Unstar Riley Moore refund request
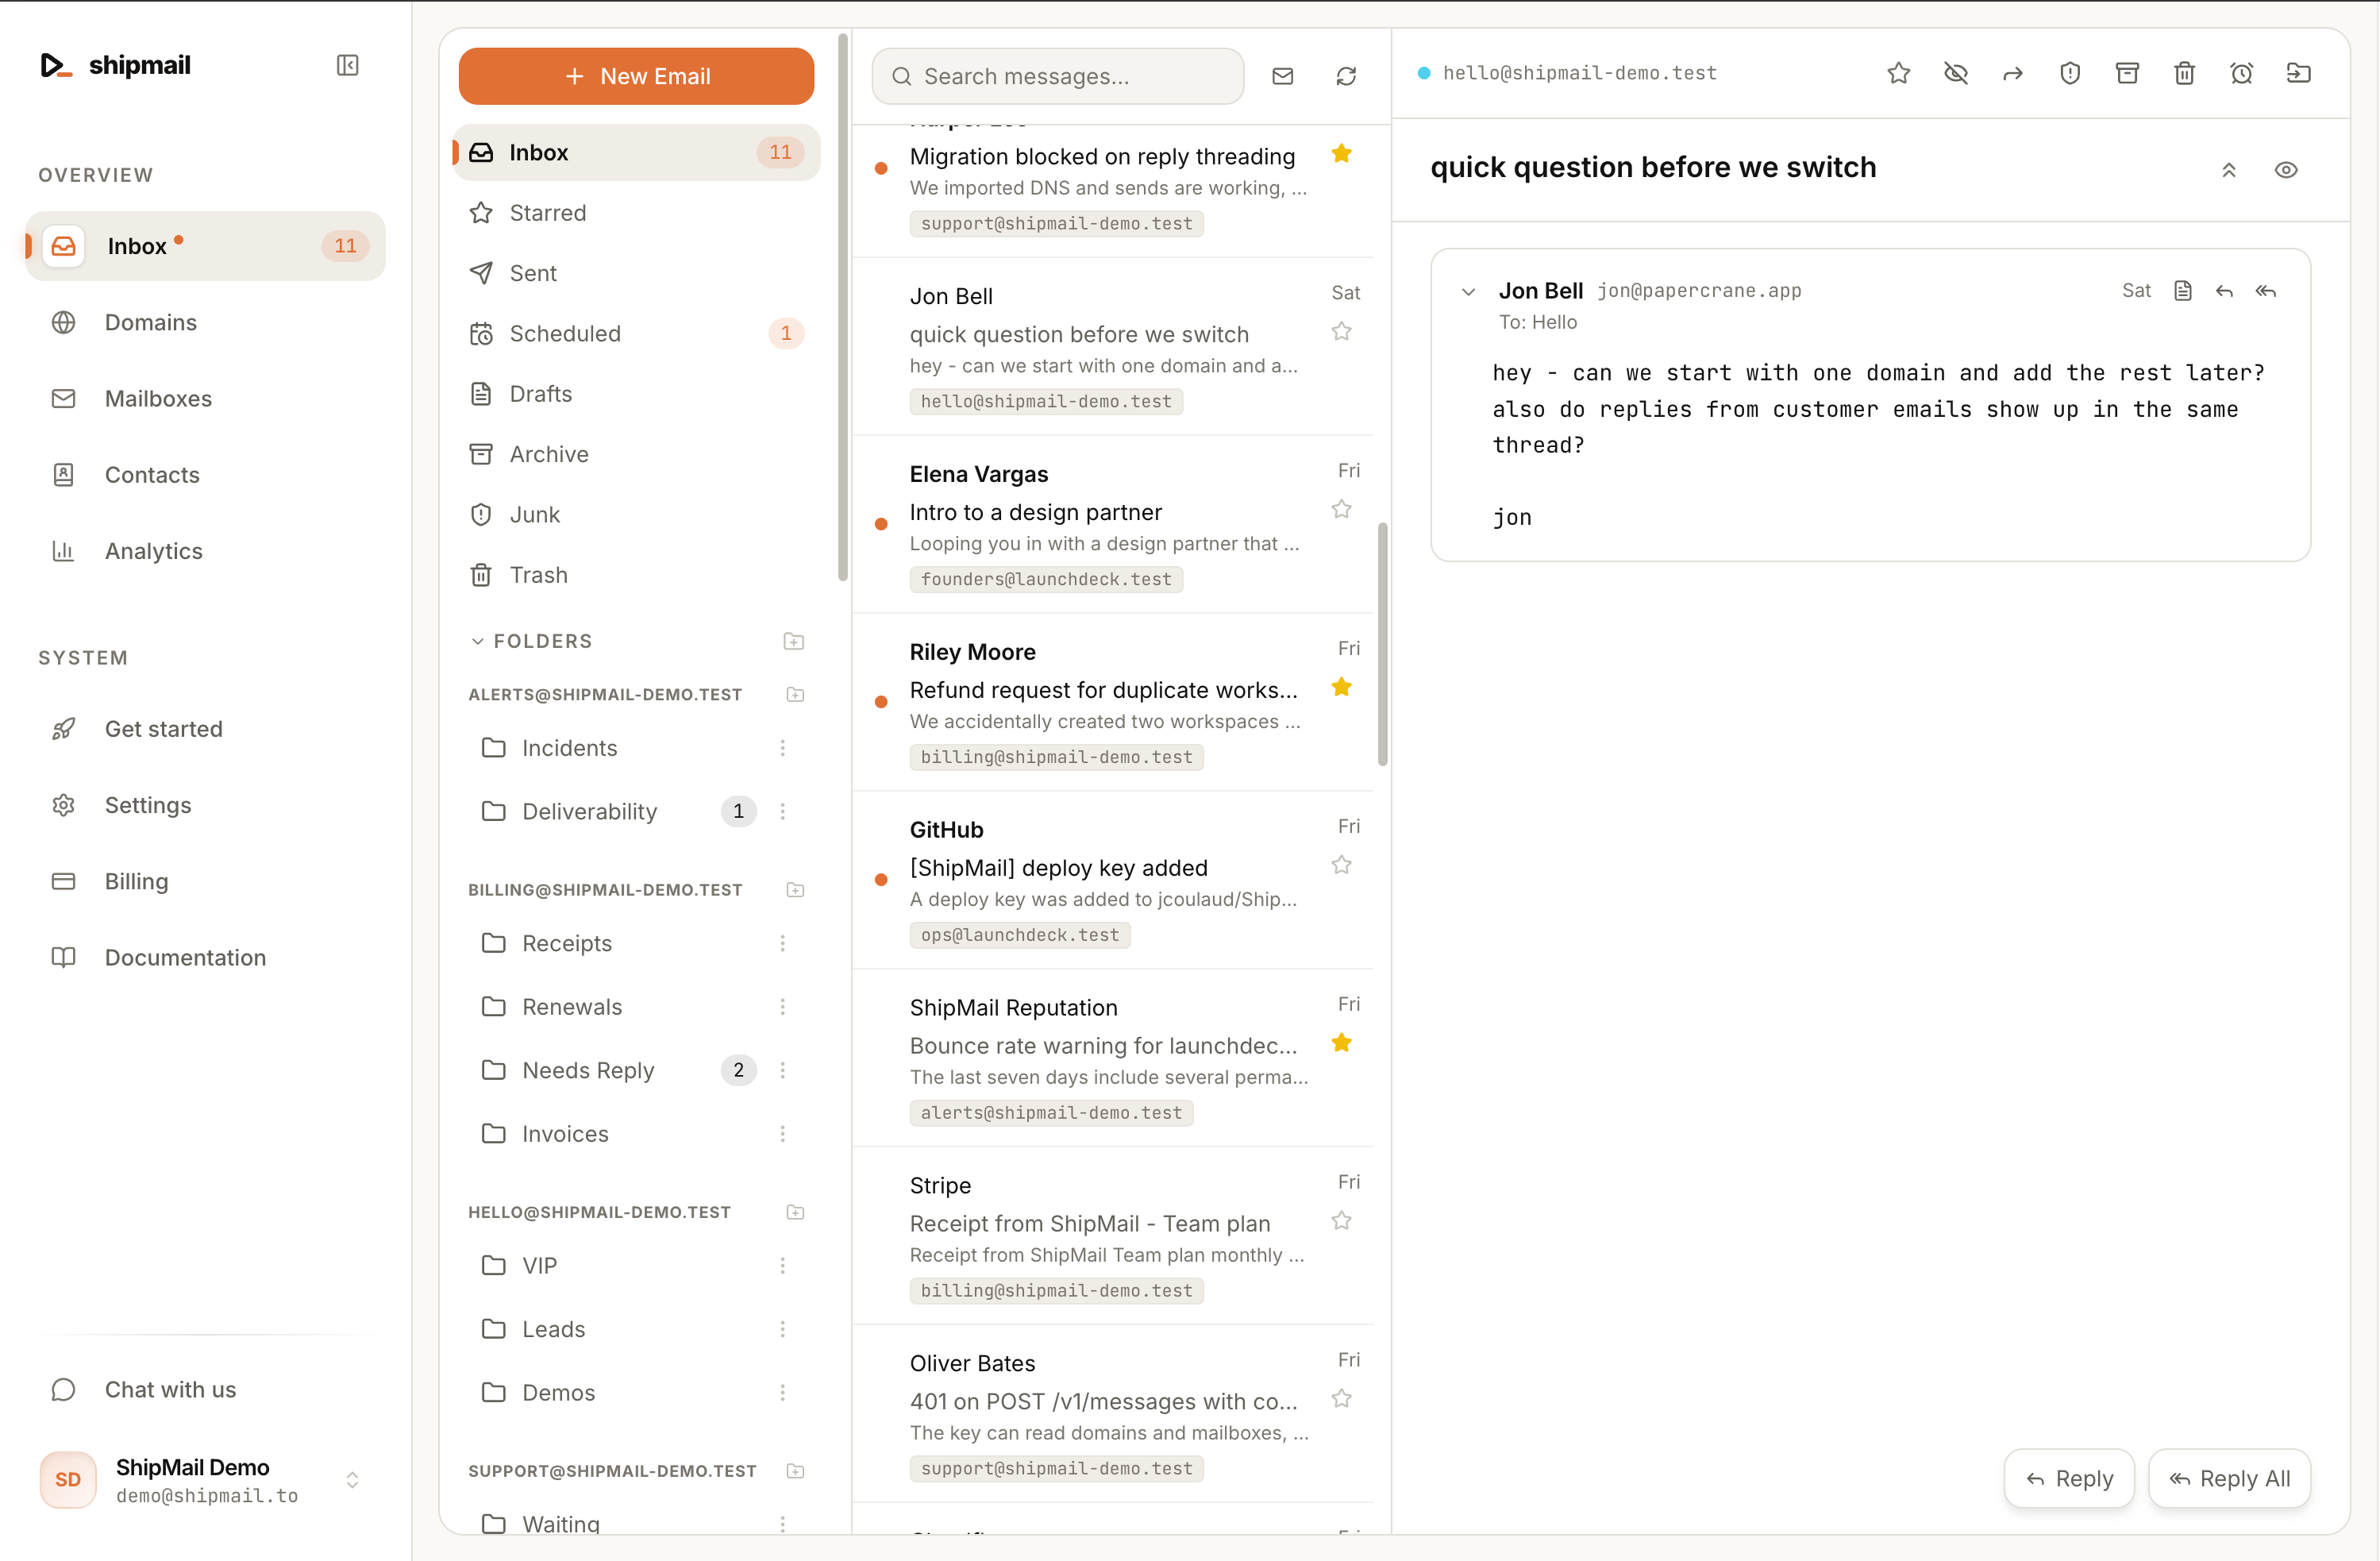Image resolution: width=2380 pixels, height=1561 pixels. pos(1342,687)
